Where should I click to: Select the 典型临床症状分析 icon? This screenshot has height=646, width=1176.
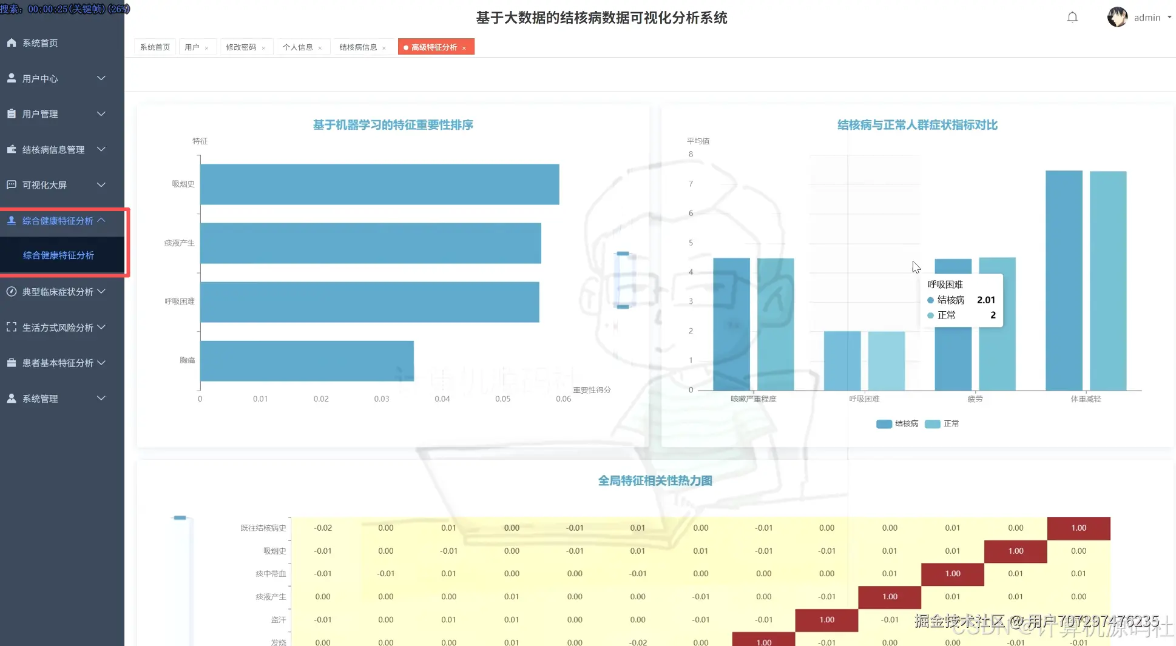pyautogui.click(x=11, y=292)
